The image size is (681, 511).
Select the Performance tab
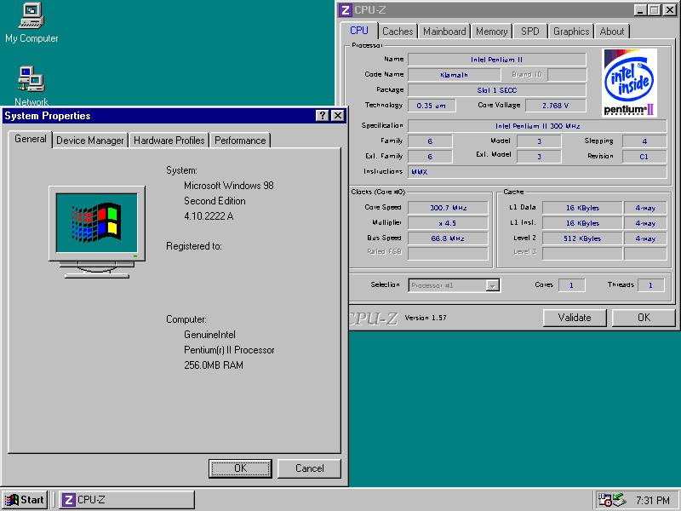click(x=240, y=141)
